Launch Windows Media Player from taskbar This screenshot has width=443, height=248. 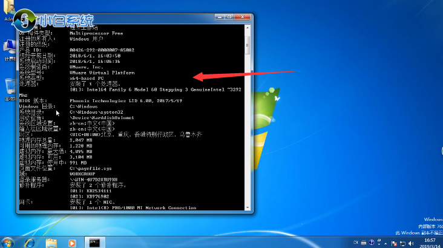[x=73, y=242]
